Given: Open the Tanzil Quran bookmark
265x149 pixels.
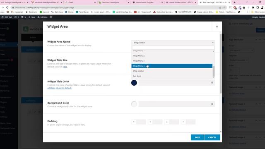Looking at the screenshot, I should (82, 12).
